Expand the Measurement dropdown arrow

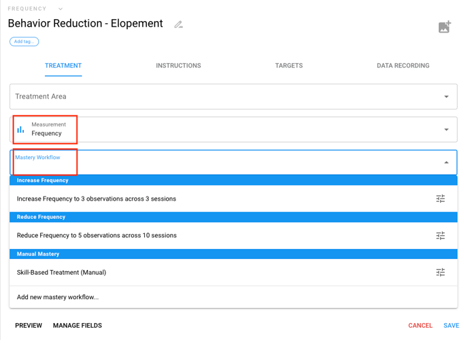[446, 129]
